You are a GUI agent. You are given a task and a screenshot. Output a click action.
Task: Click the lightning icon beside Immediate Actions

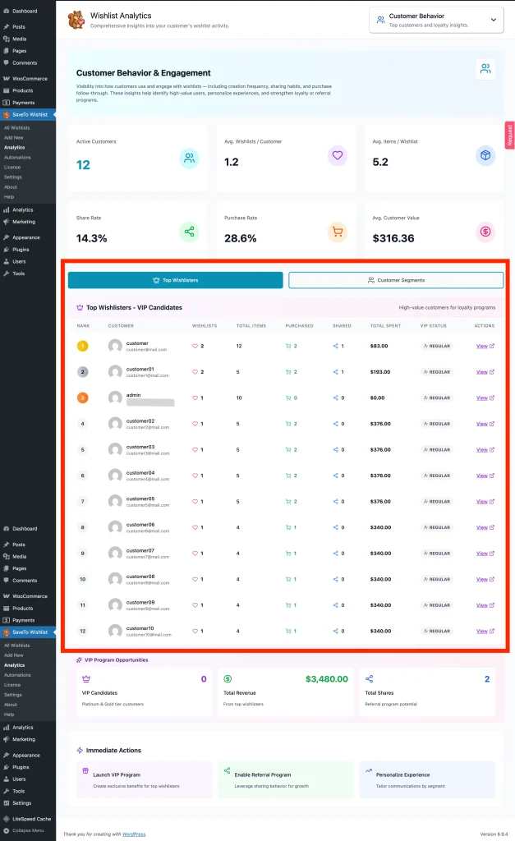click(80, 751)
